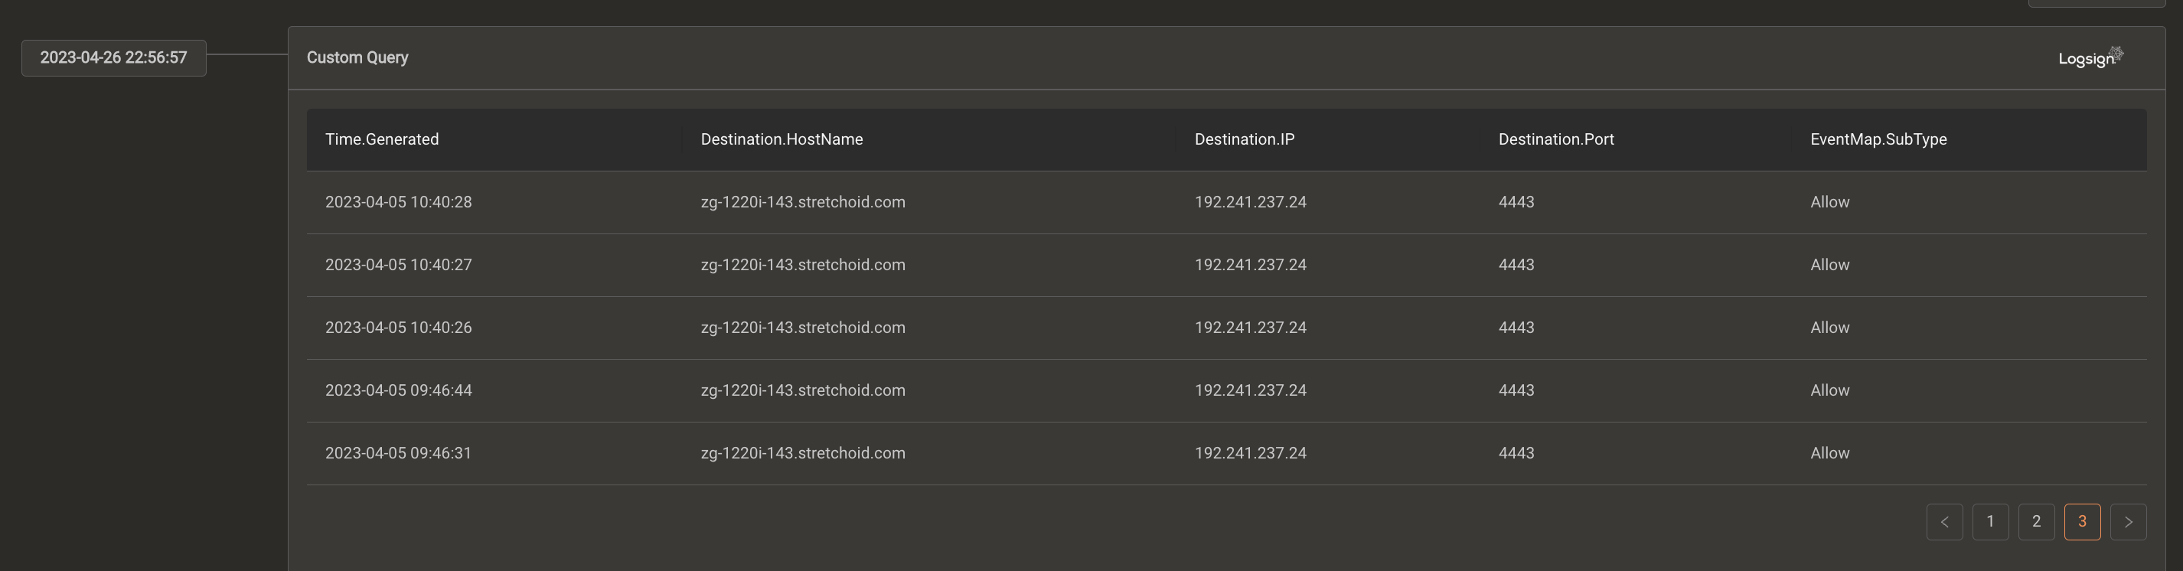Click the Logsign logo icon
This screenshot has height=571, width=2183.
[2090, 57]
